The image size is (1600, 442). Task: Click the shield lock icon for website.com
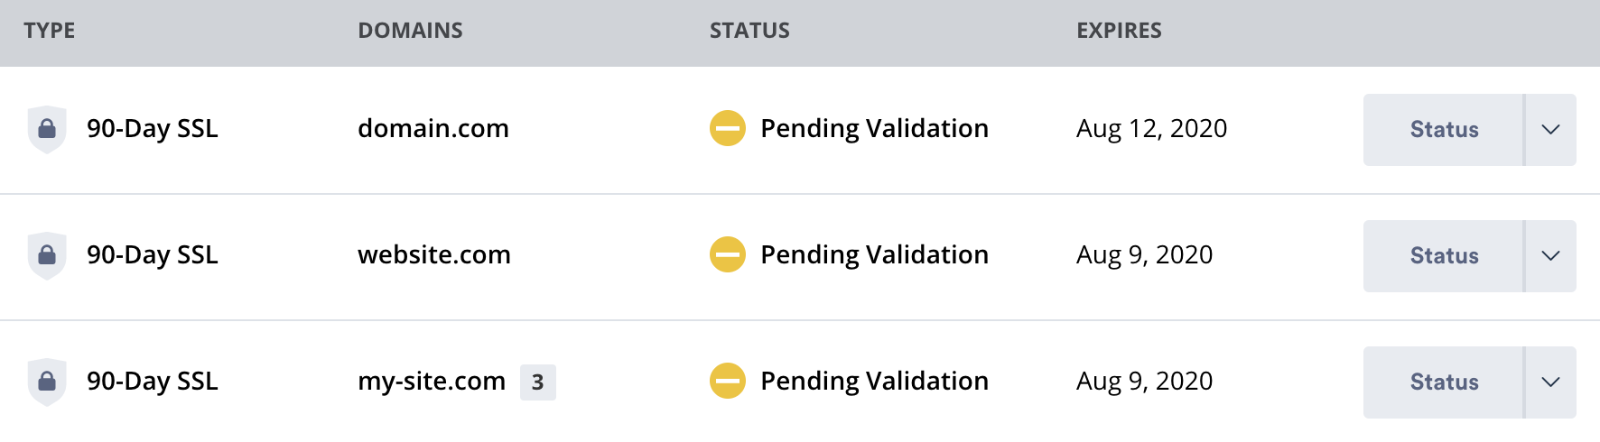47,255
